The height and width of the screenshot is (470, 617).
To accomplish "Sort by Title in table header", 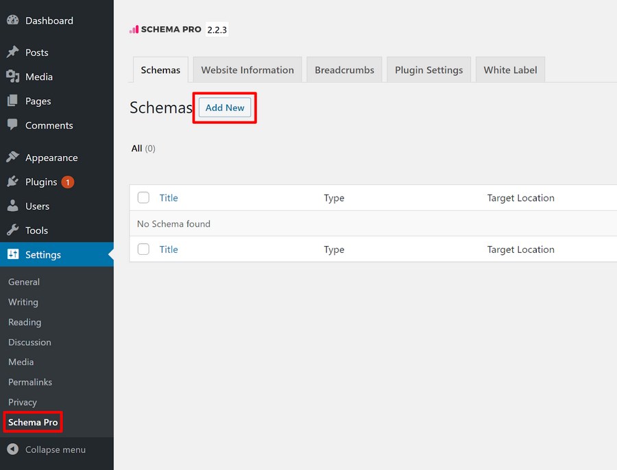I will coord(169,198).
